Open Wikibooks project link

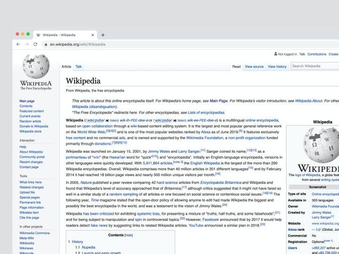(27, 243)
